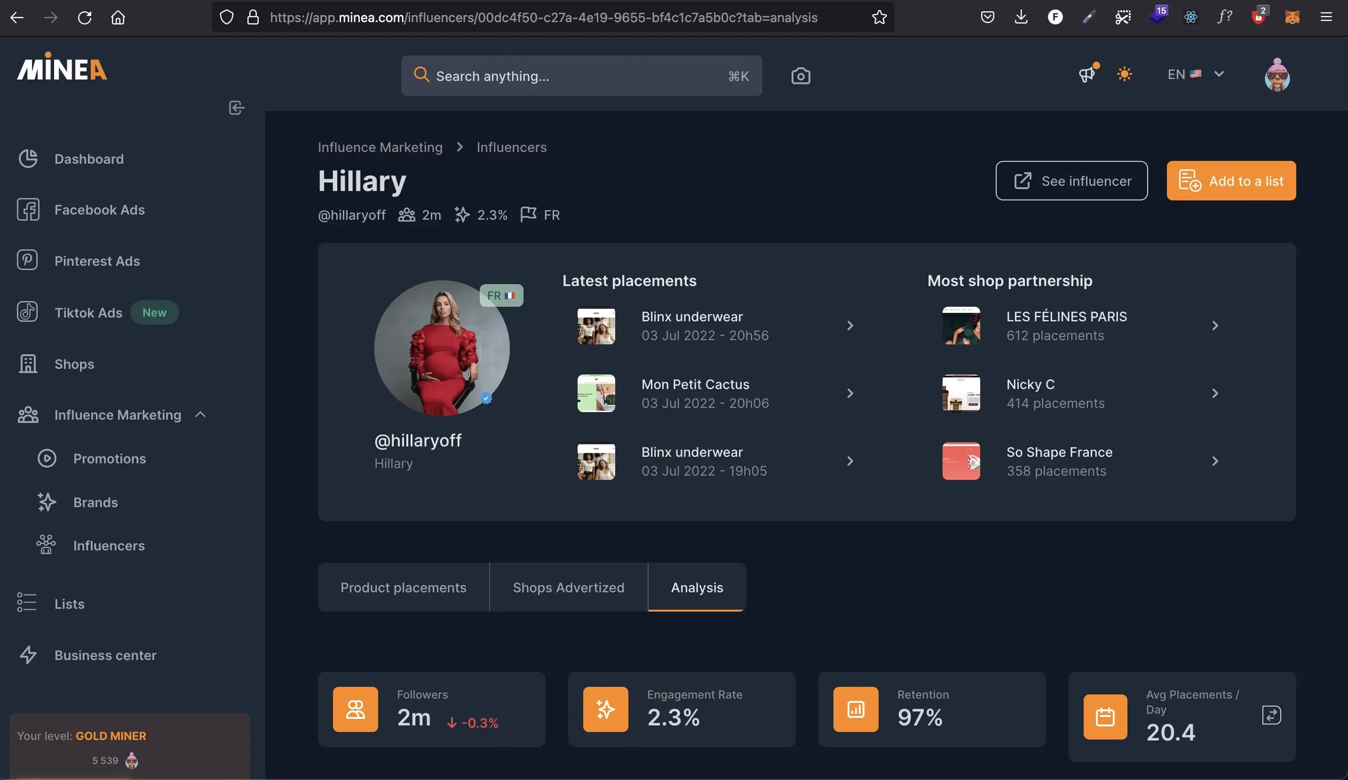Click the Retention chart icon

(x=856, y=709)
